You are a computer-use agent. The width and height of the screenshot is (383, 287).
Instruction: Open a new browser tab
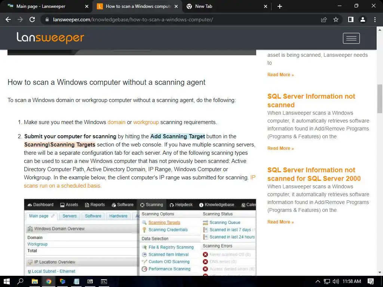pyautogui.click(x=280, y=6)
